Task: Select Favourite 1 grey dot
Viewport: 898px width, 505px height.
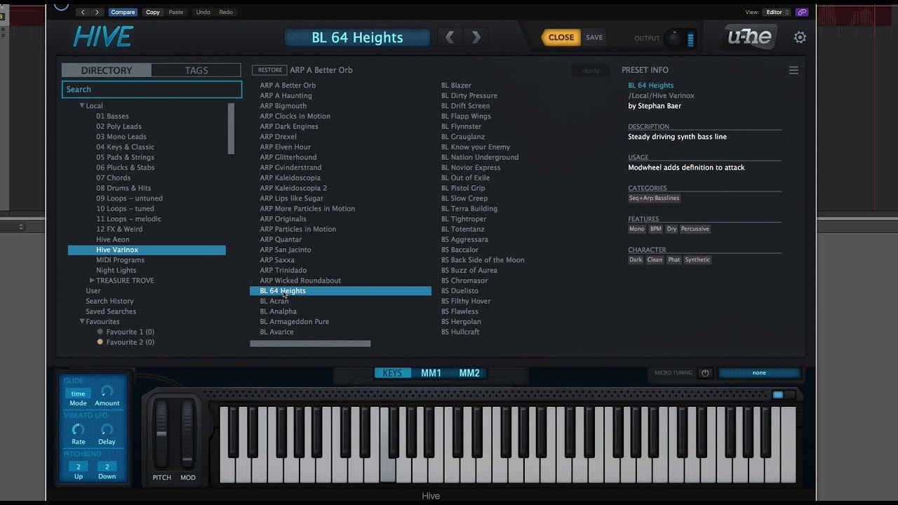Action: 100,332
